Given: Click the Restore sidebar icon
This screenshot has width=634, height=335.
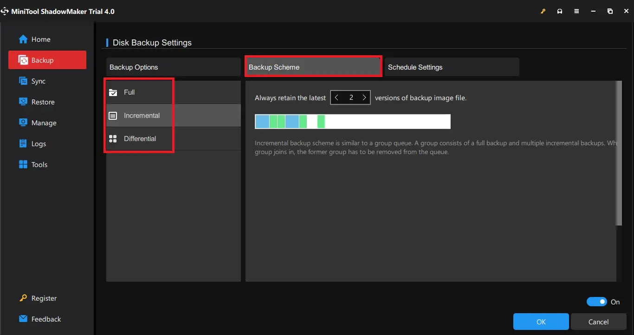Looking at the screenshot, I should (23, 102).
